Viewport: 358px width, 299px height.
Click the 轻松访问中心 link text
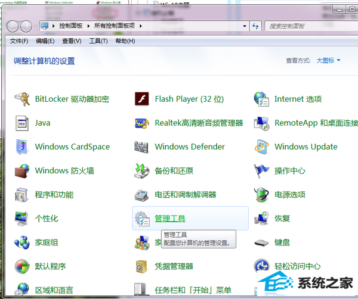coord(298,266)
